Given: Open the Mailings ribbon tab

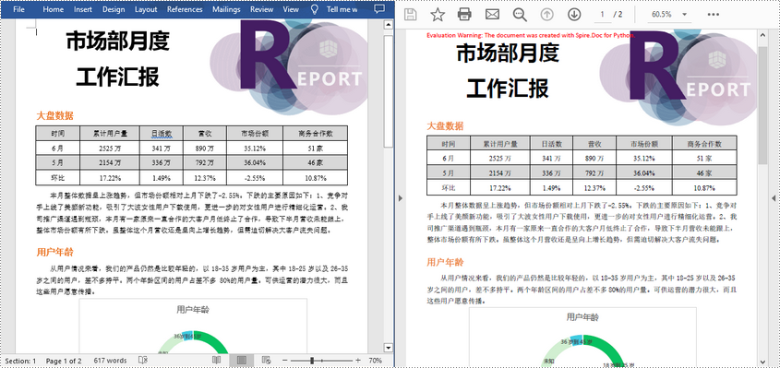Looking at the screenshot, I should (x=226, y=9).
